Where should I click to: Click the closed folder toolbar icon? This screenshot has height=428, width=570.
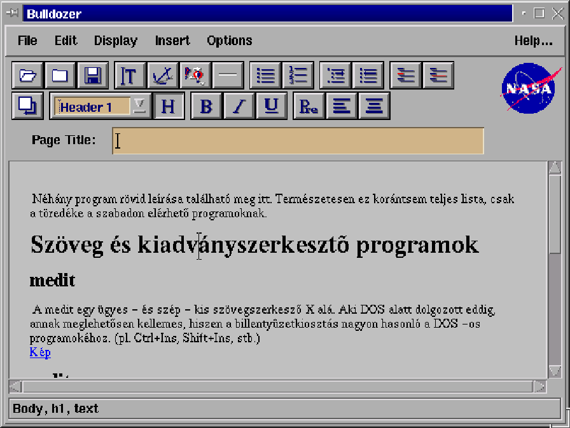tap(60, 76)
